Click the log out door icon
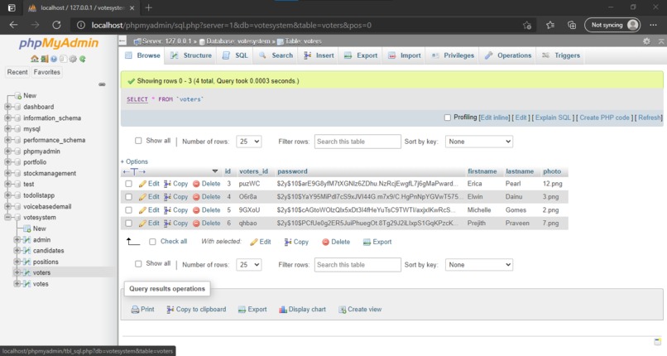The image size is (667, 356). pos(44,59)
